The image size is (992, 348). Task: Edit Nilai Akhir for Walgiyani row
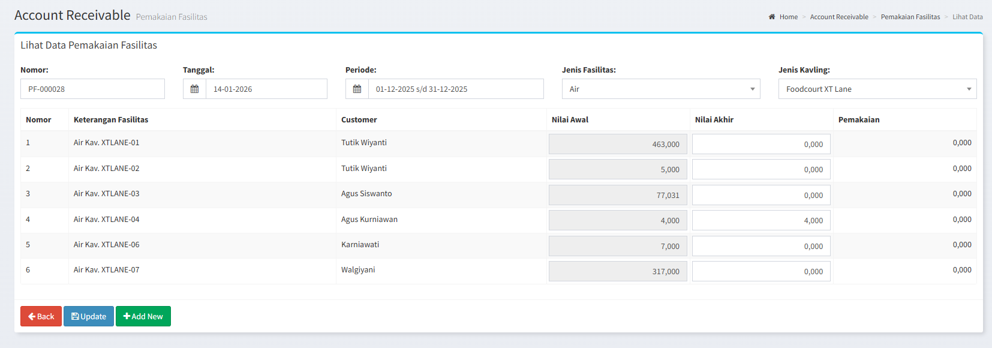[760, 271]
